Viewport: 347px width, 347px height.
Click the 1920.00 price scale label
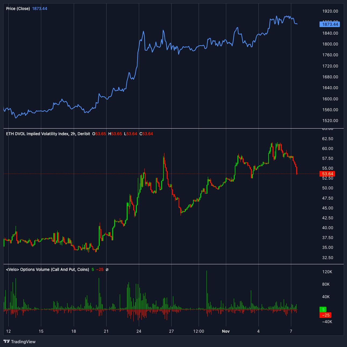tap(330, 11)
